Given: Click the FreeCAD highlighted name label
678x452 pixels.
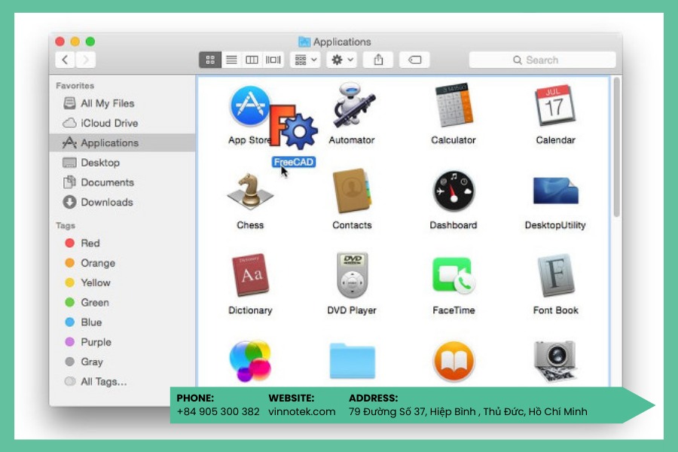Looking at the screenshot, I should (294, 162).
